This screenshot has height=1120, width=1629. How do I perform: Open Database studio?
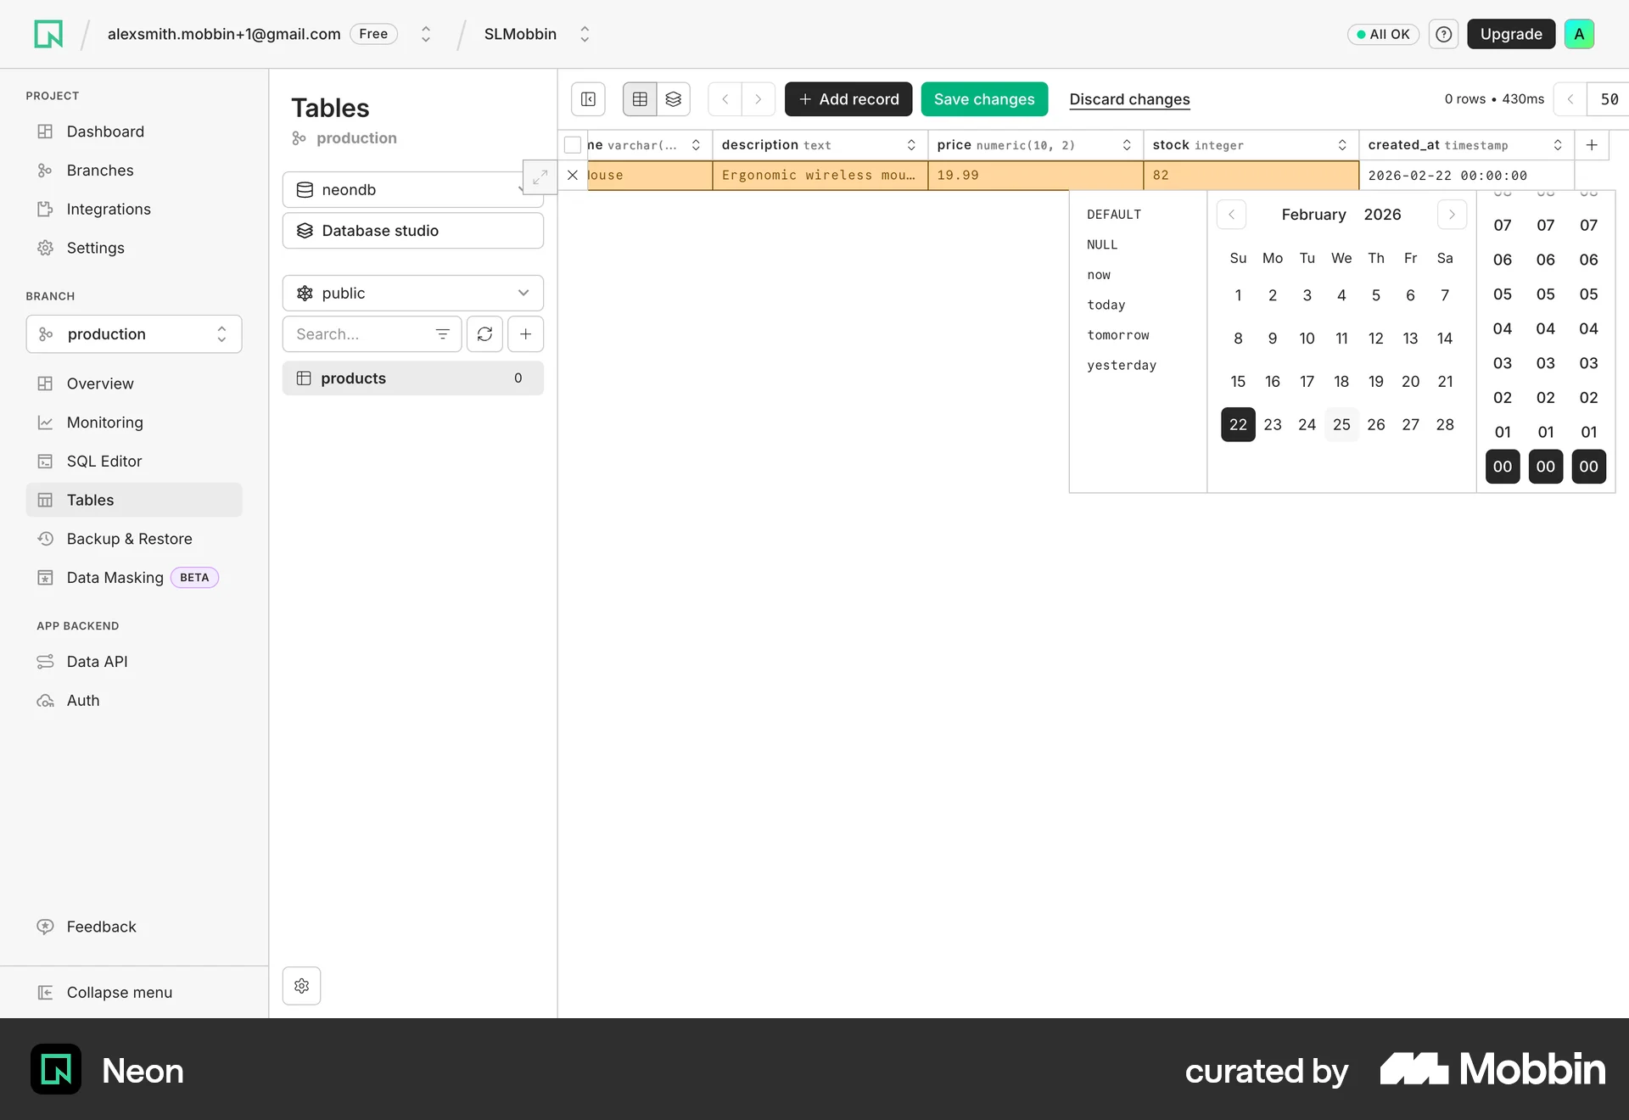coord(413,231)
